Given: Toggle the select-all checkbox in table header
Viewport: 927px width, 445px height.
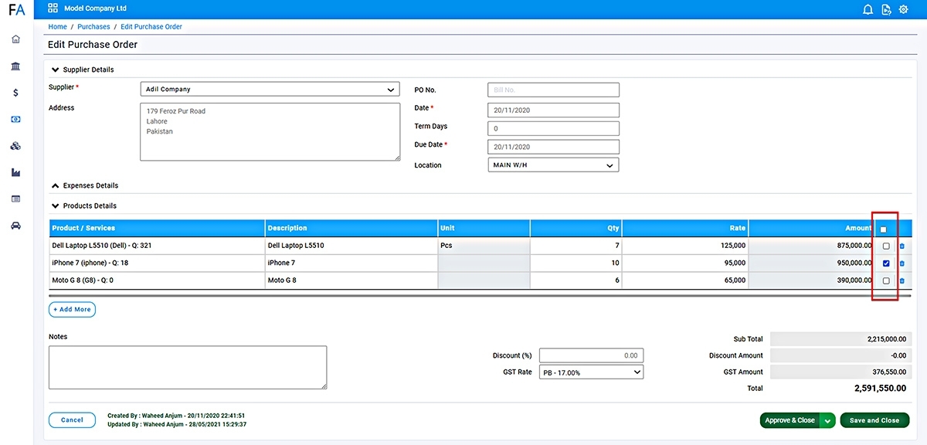Looking at the screenshot, I should click(884, 229).
